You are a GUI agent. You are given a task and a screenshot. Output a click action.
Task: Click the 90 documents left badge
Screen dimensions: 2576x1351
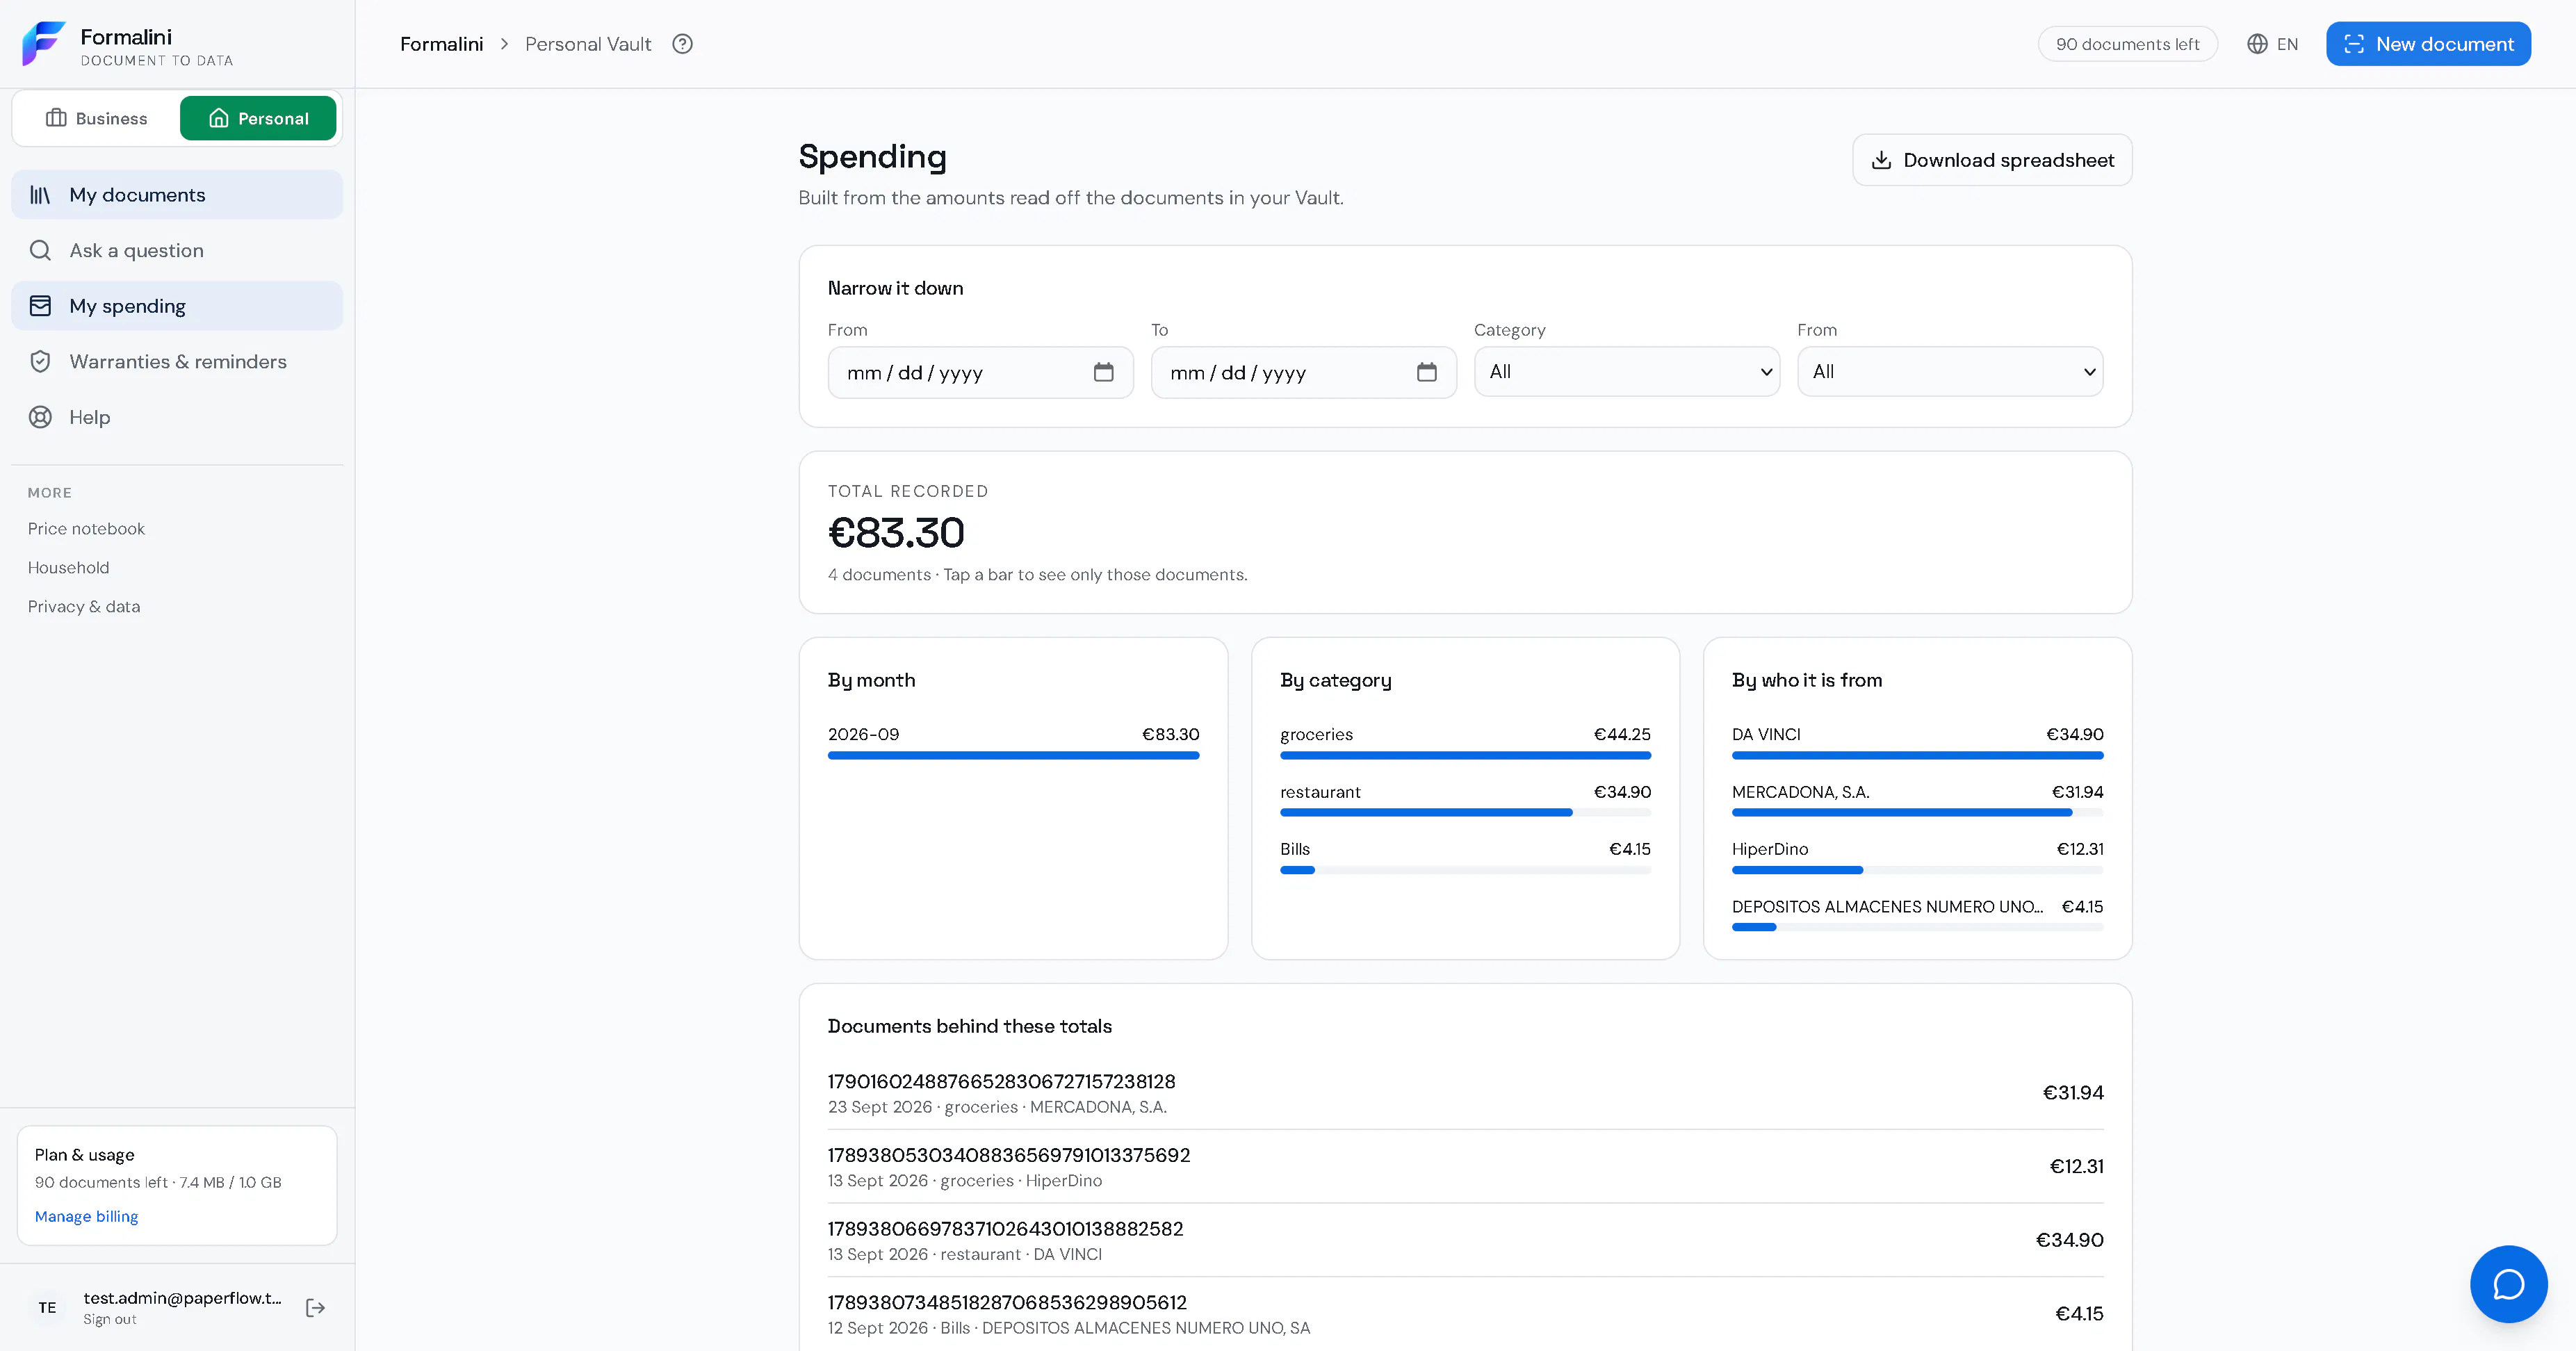(x=2127, y=44)
